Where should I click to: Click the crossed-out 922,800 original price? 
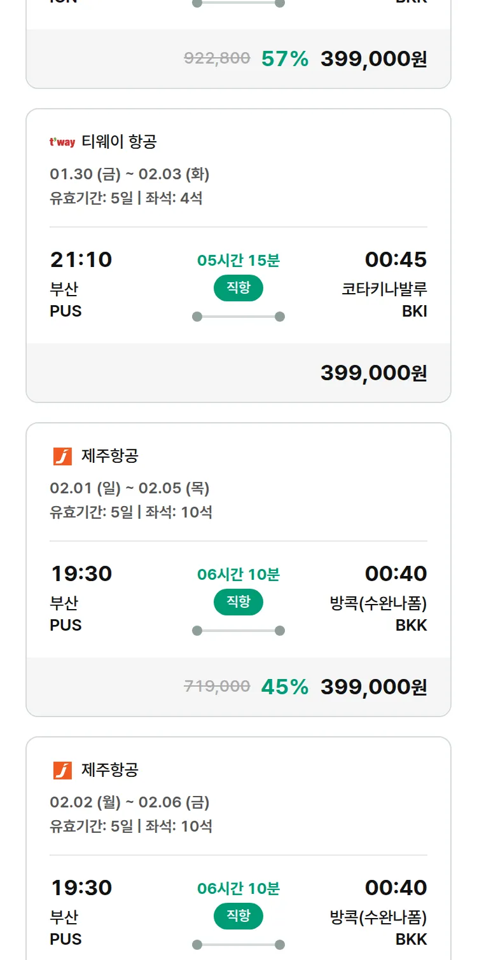pos(217,58)
